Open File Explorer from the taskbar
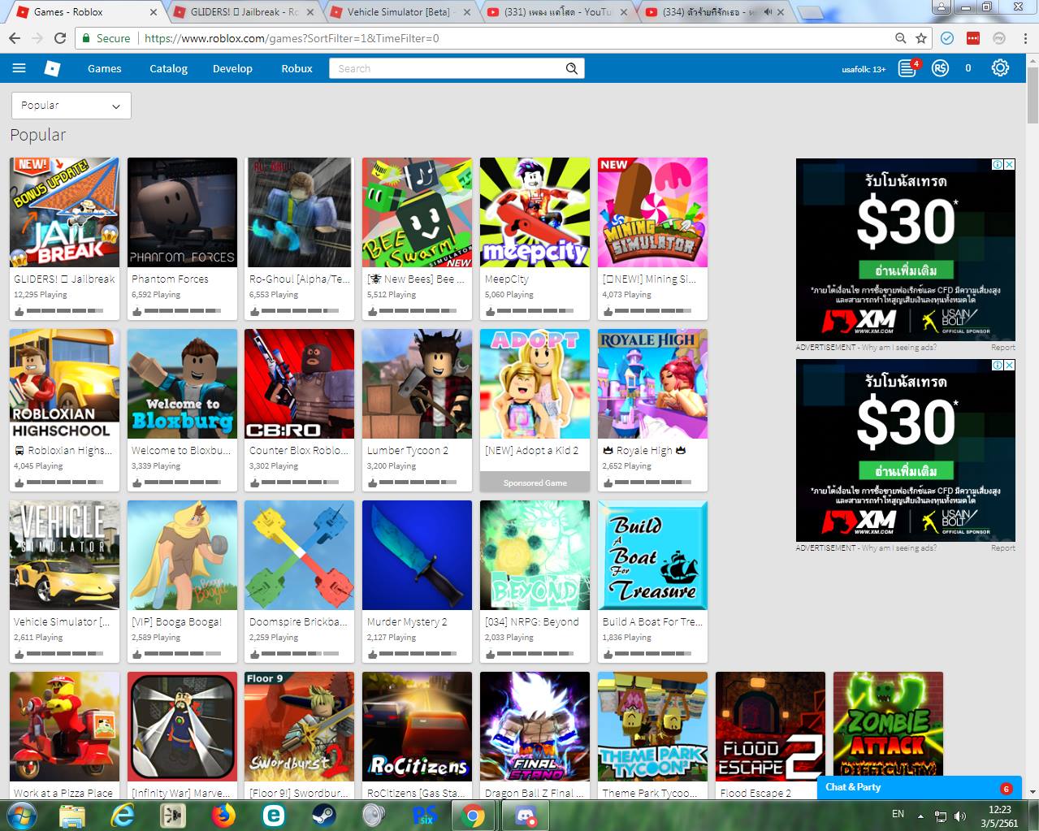The width and height of the screenshot is (1039, 831). 71,815
